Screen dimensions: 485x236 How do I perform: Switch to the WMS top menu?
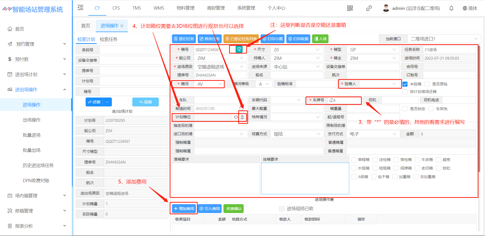[159, 8]
